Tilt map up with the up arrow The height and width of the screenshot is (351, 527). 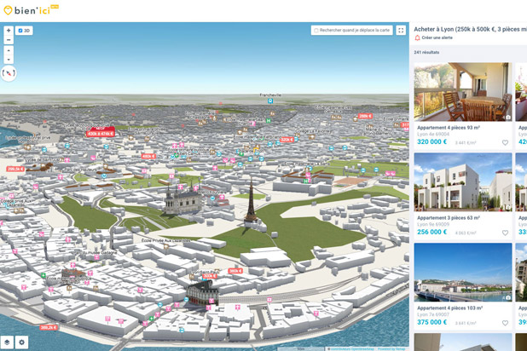[9, 51]
